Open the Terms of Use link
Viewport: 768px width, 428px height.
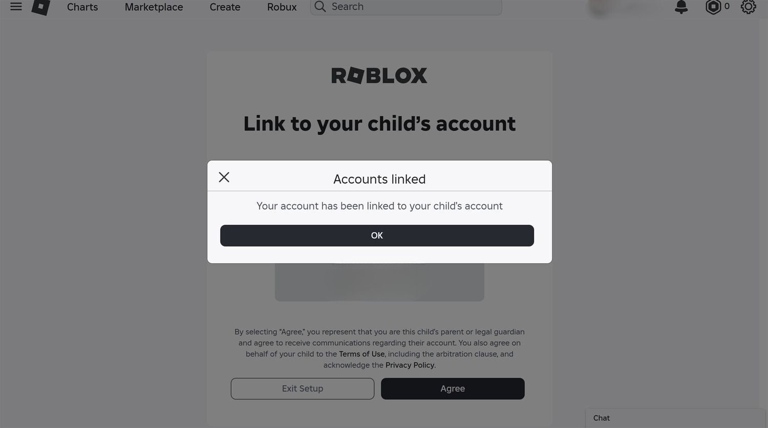click(x=361, y=354)
